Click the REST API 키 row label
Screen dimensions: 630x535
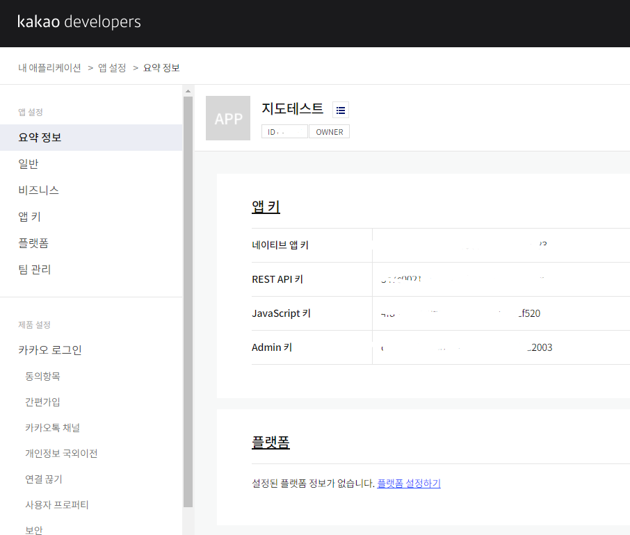(277, 279)
